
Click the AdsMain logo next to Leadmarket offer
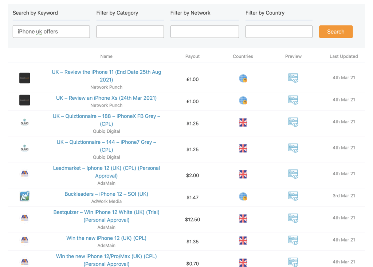point(24,174)
